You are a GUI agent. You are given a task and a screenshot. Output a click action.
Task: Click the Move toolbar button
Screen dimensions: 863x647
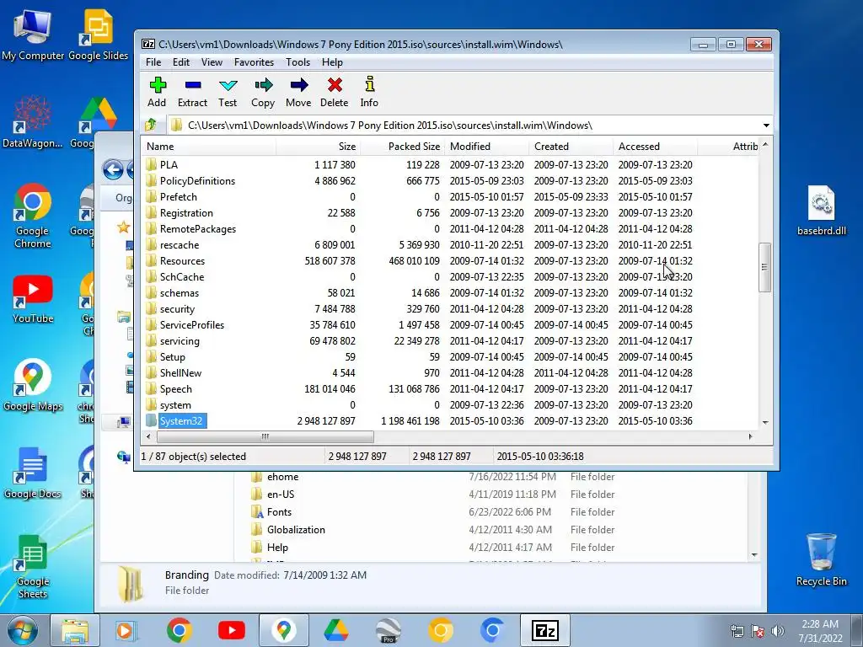pyautogui.click(x=298, y=92)
